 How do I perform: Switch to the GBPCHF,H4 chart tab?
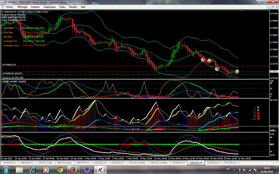click(83, 162)
